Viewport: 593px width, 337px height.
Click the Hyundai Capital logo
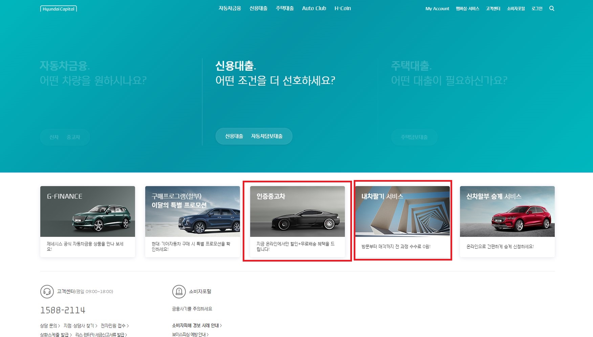click(59, 9)
